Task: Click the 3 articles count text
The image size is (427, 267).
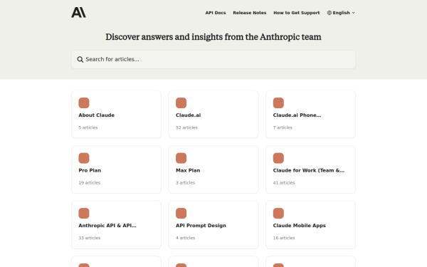Action: (185, 183)
